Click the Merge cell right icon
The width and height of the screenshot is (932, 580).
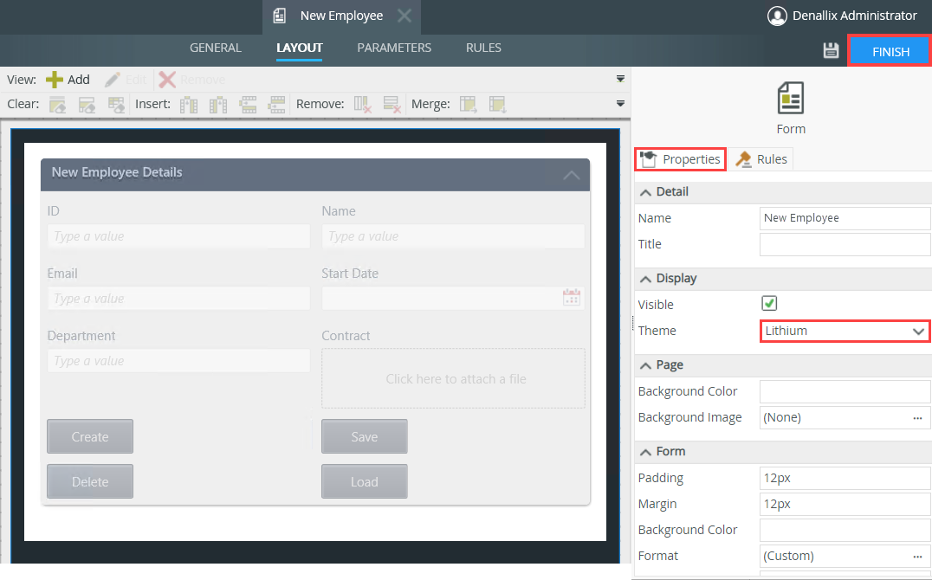(469, 105)
